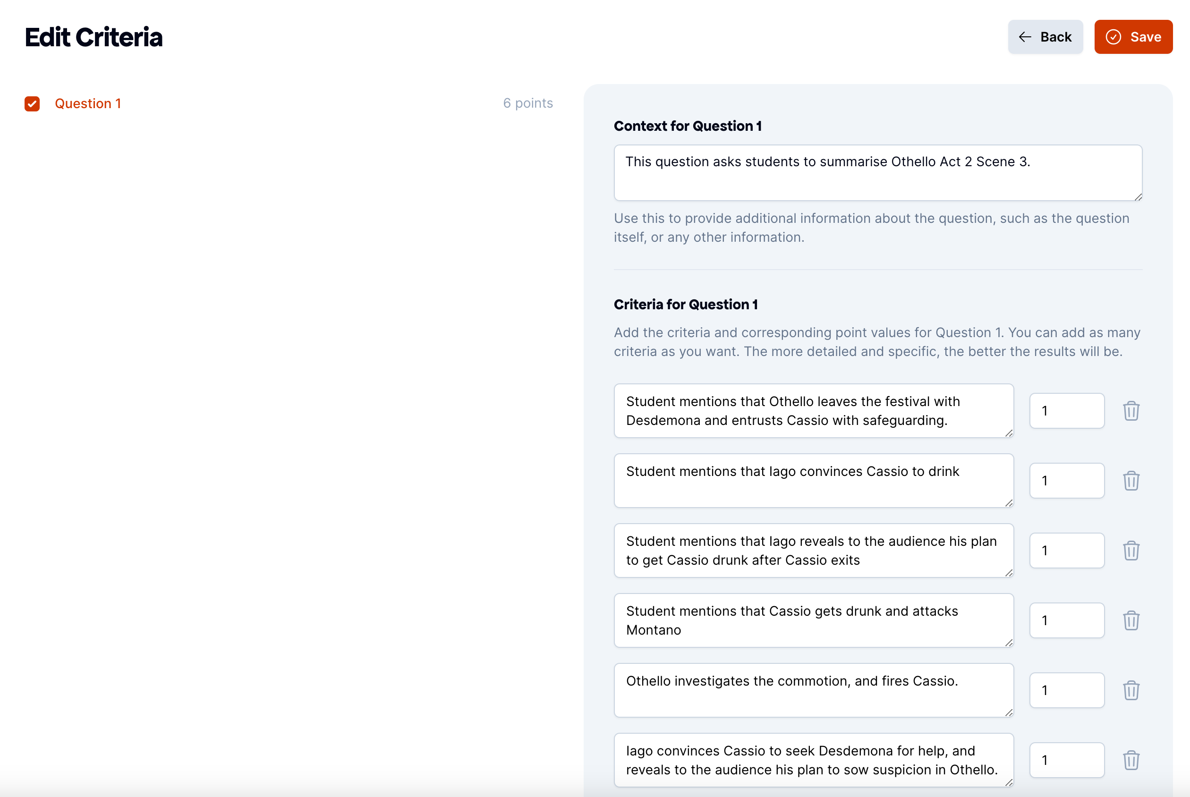
Task: Edit the seek Desdemona for help criterion text
Action: (813, 760)
